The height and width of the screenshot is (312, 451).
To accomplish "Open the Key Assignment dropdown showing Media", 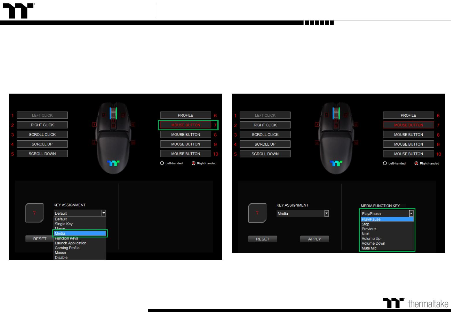I will [x=326, y=213].
